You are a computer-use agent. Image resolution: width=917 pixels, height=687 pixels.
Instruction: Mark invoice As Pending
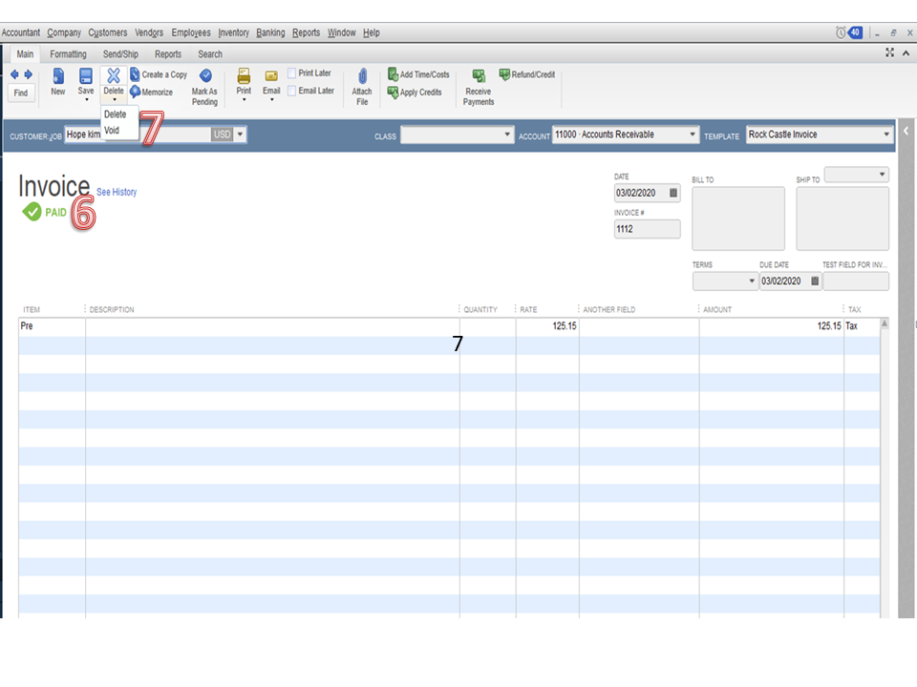coord(204,87)
